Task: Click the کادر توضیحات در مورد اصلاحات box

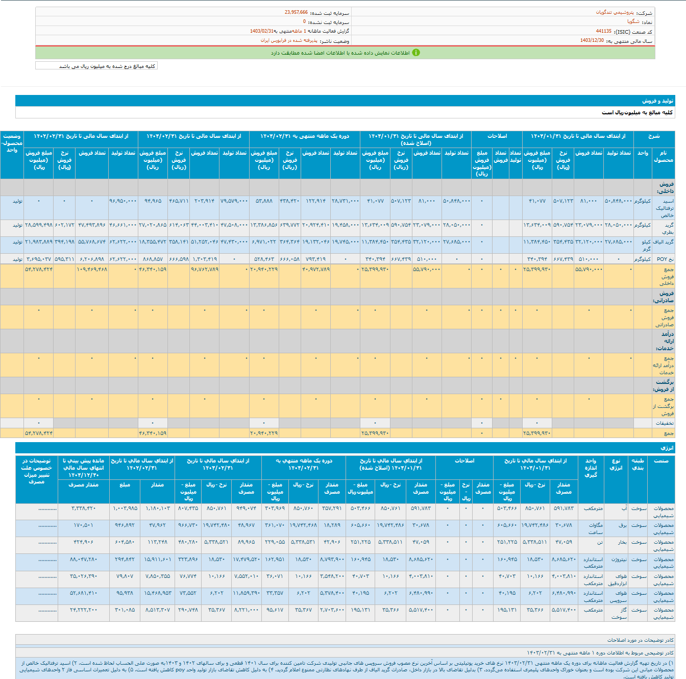Action: pos(640,640)
